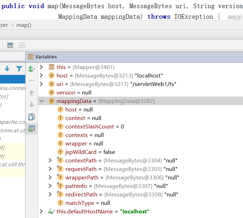Screen dimensions: 243x218
Task: Select the 'host = null' field row
Action: point(140,110)
